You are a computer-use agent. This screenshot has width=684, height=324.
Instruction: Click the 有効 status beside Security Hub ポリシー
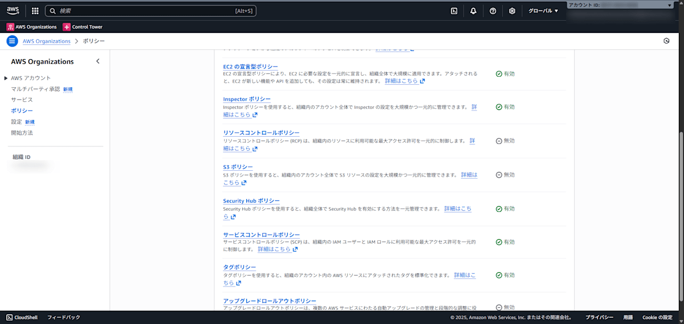(505, 209)
